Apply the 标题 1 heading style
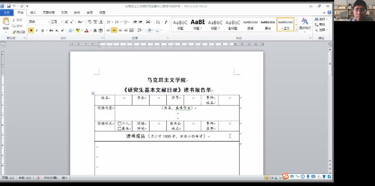 198,24
